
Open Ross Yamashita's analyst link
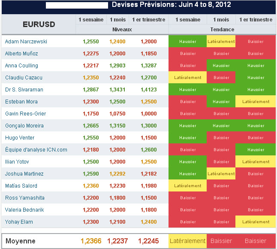(x=25, y=198)
